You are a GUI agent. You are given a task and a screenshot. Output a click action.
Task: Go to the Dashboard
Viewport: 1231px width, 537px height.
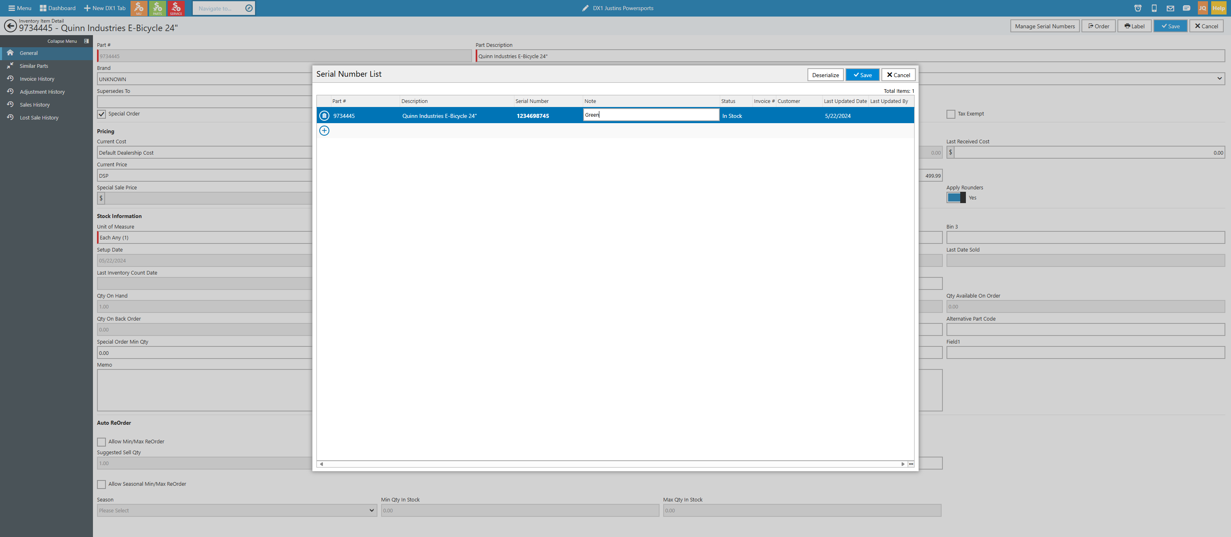(57, 8)
